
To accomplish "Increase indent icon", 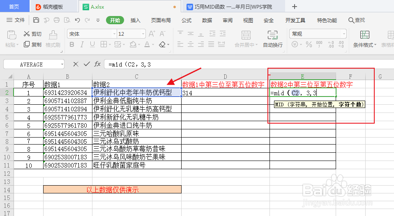I will (x=223, y=33).
